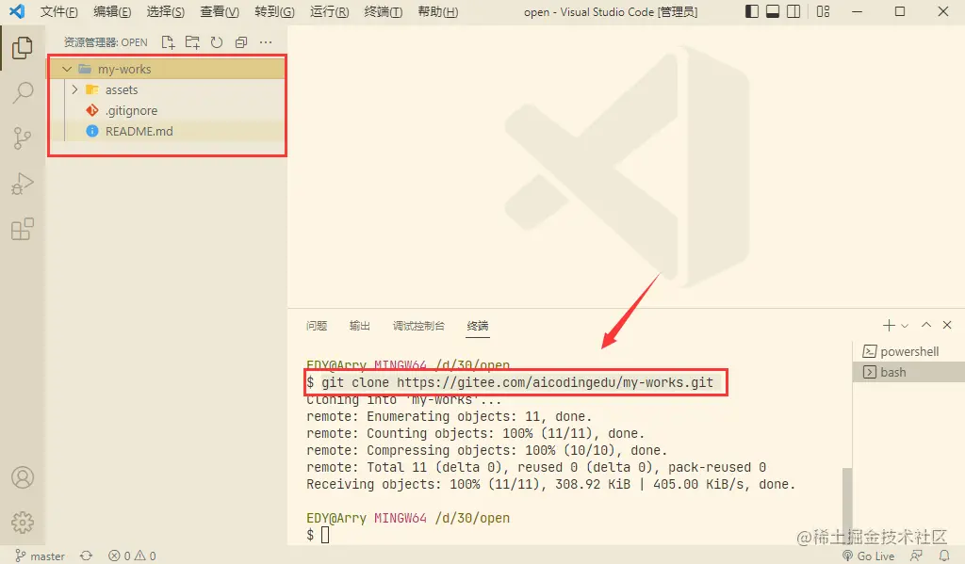Collapse all folders in explorer

[x=241, y=41]
